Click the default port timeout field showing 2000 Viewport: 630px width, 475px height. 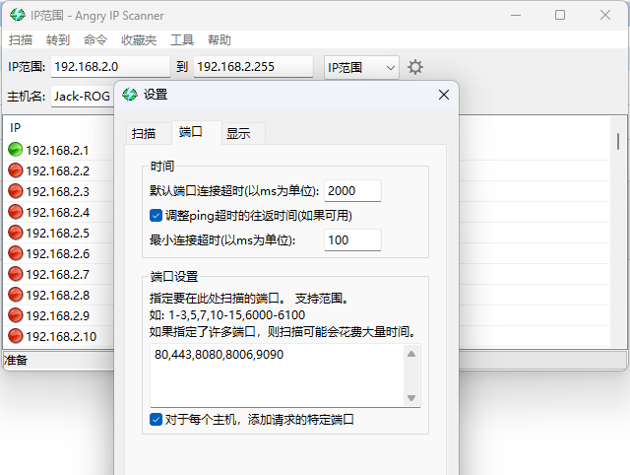351,190
